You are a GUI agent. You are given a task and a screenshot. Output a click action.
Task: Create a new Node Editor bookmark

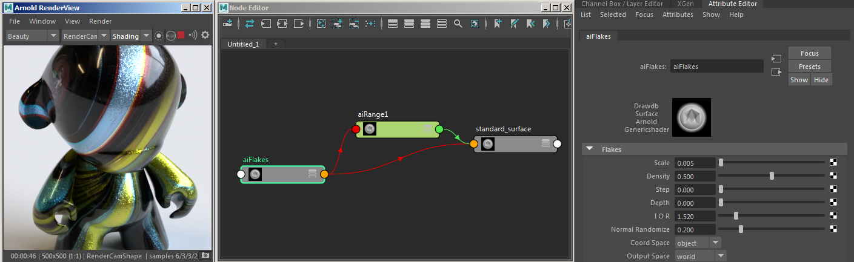coord(498,24)
